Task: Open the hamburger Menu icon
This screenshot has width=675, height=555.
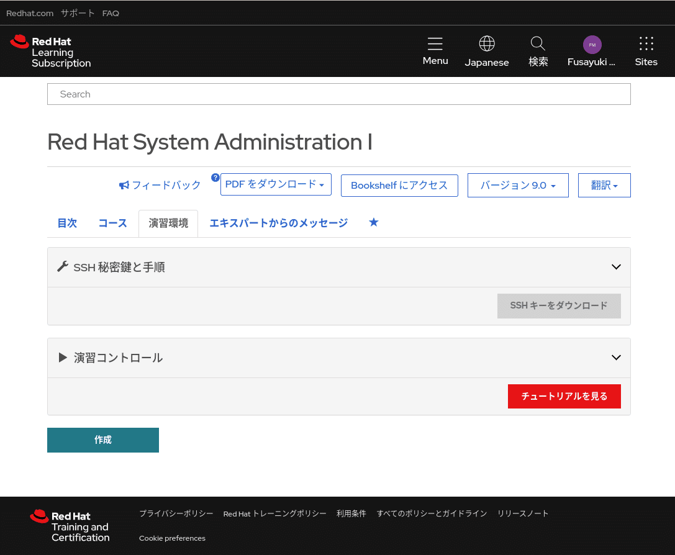Action: coord(435,44)
